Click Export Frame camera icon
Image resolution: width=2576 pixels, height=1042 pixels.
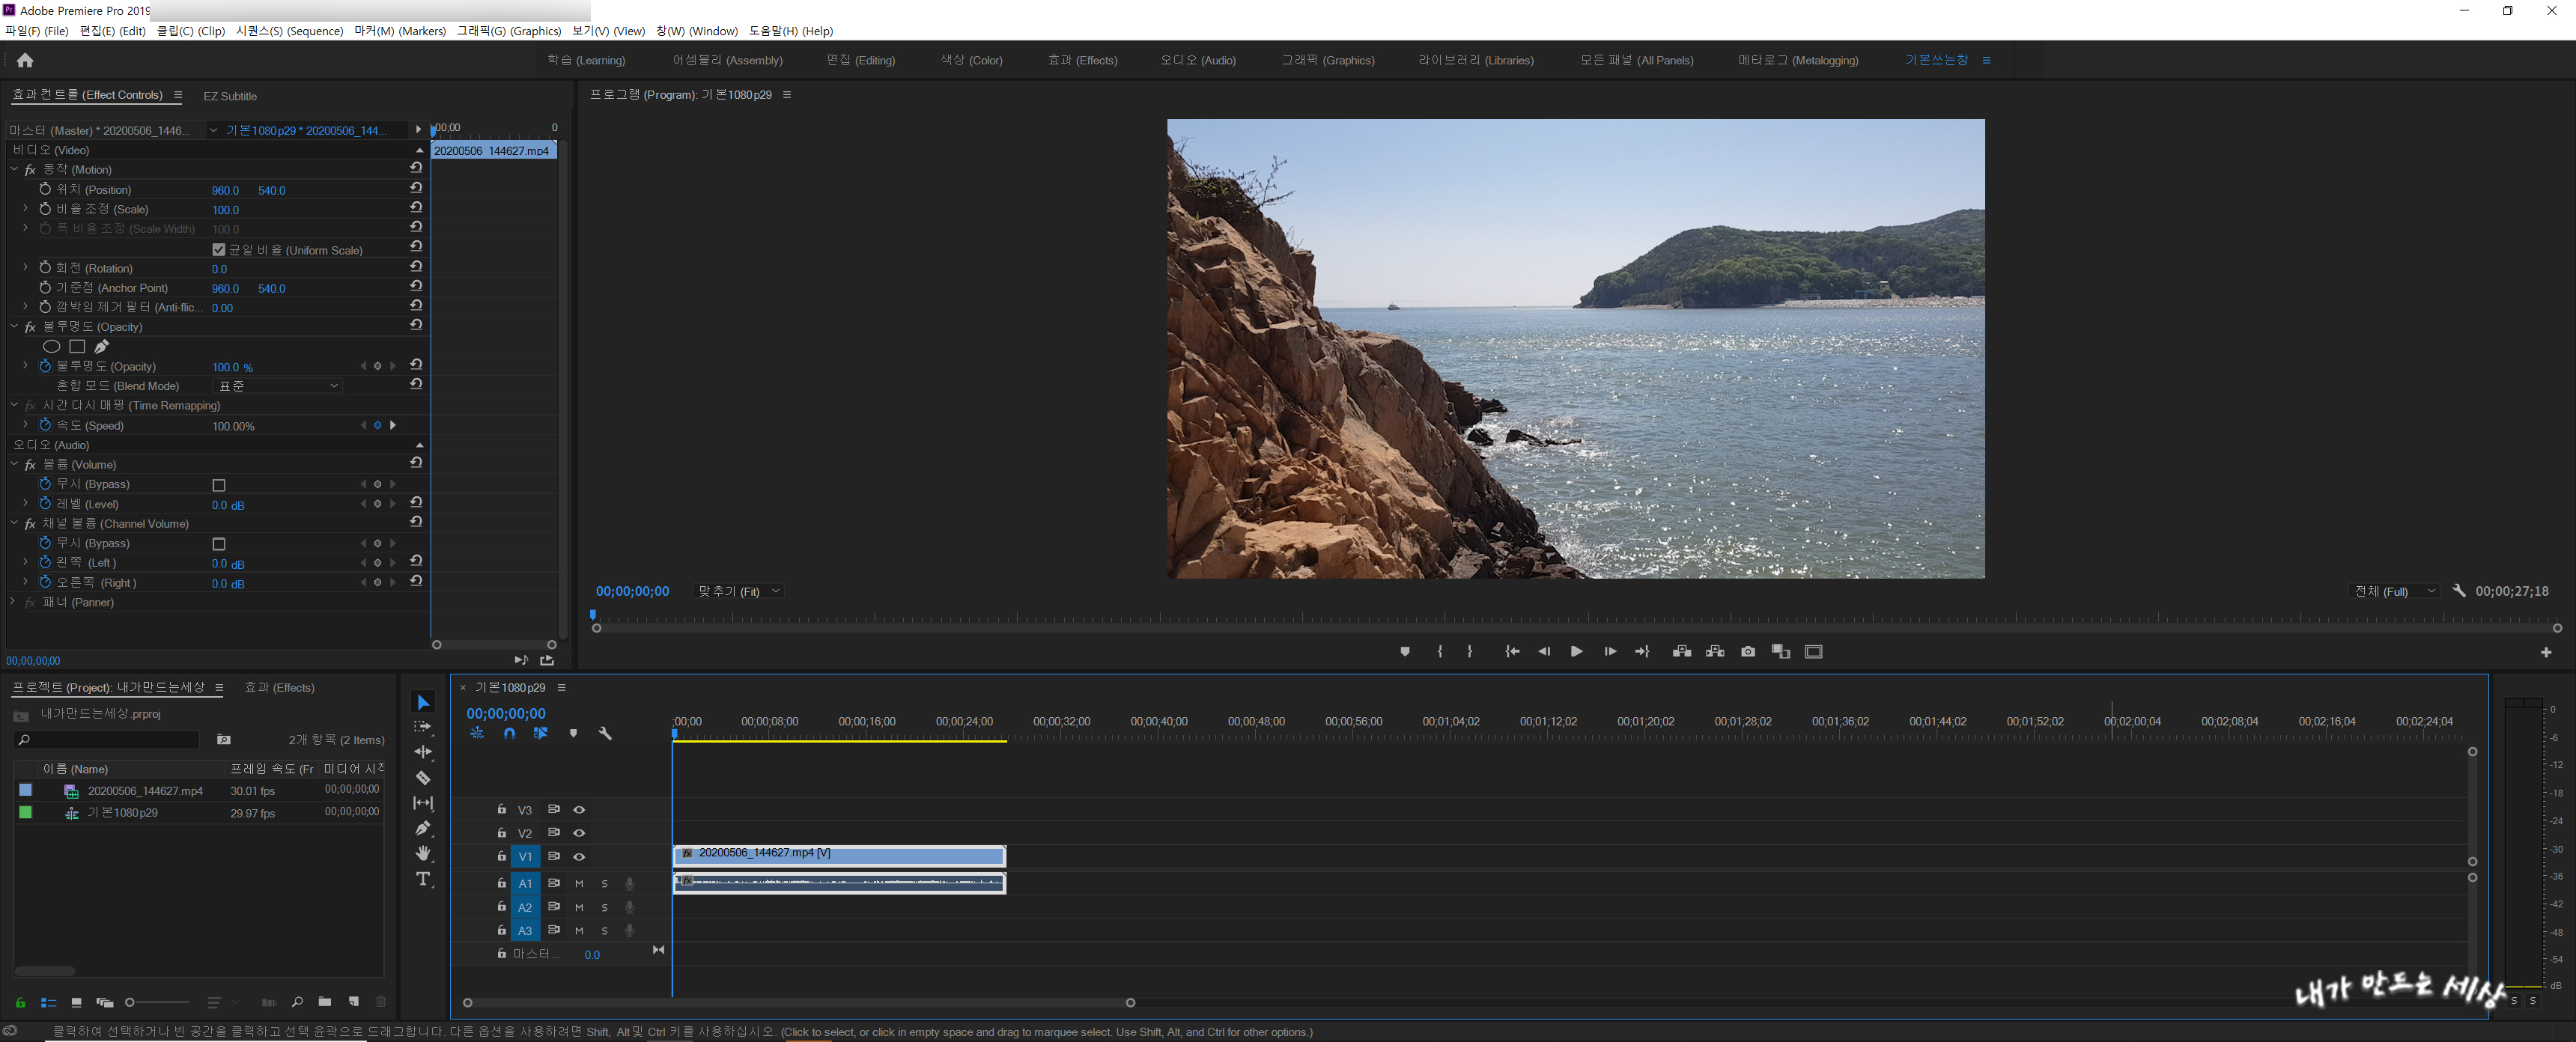coord(1747,651)
